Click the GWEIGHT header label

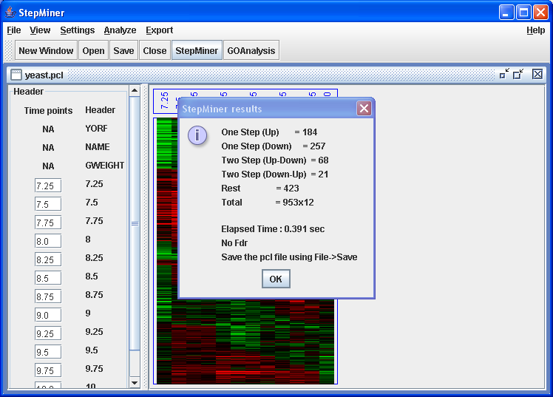click(105, 166)
